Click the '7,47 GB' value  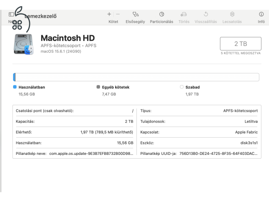(x=109, y=94)
